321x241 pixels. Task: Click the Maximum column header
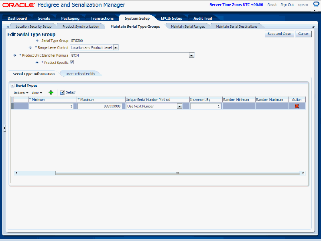pos(101,100)
